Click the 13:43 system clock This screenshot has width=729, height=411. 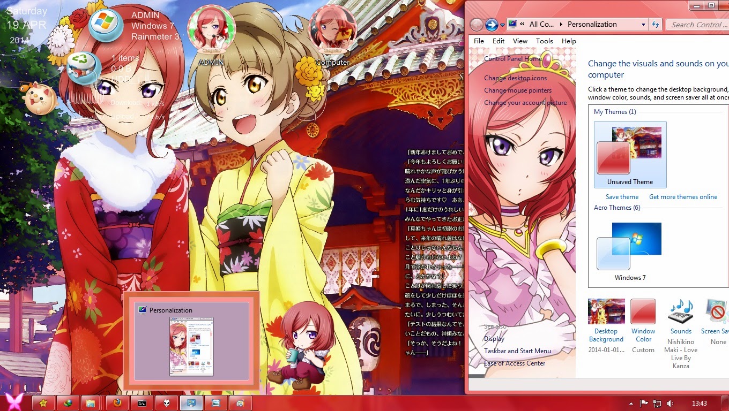[x=699, y=403]
